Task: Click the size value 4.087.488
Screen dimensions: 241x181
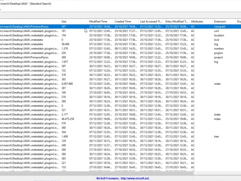Action: [x=67, y=84]
